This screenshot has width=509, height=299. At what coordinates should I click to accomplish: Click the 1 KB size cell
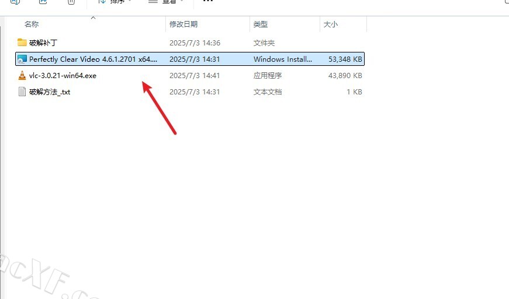point(354,92)
